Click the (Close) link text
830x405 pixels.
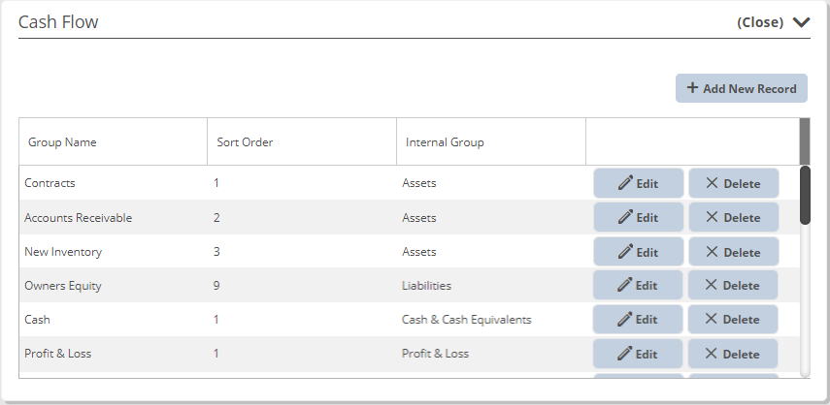coord(760,22)
